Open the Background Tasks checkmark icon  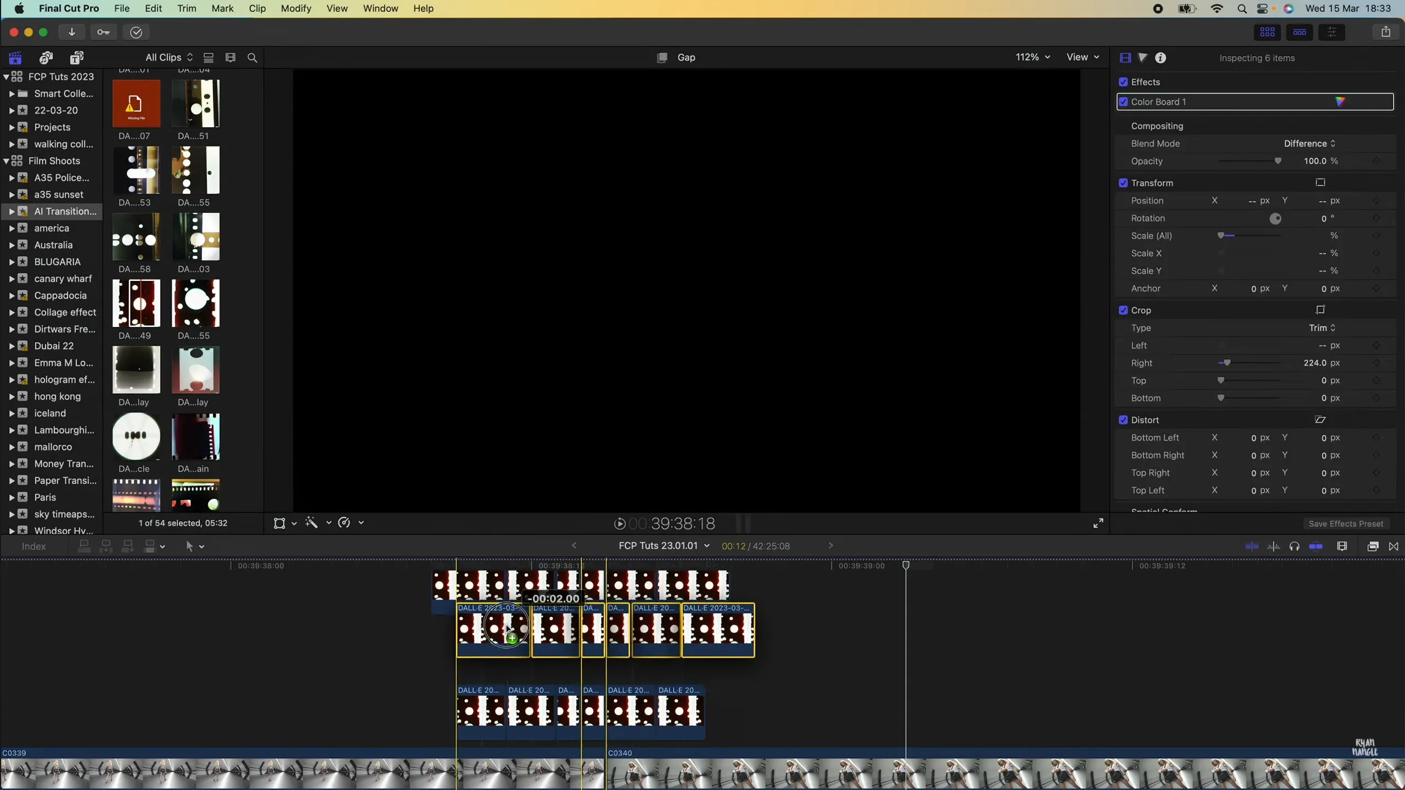pyautogui.click(x=136, y=32)
